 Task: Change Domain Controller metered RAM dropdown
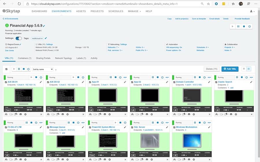pyautogui.click(x=184, y=110)
